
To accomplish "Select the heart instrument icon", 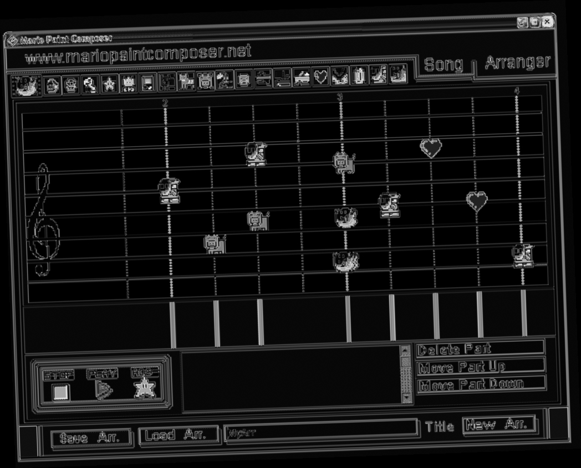I will tap(320, 81).
